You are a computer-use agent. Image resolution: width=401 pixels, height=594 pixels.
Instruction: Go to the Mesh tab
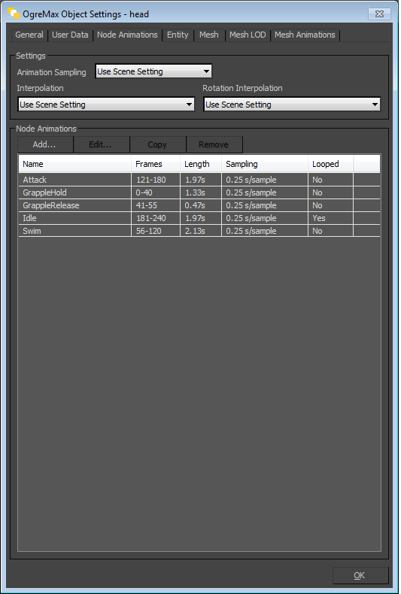coord(209,35)
